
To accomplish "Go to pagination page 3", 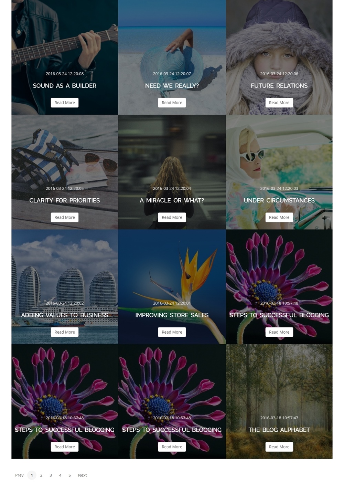I will [x=51, y=475].
